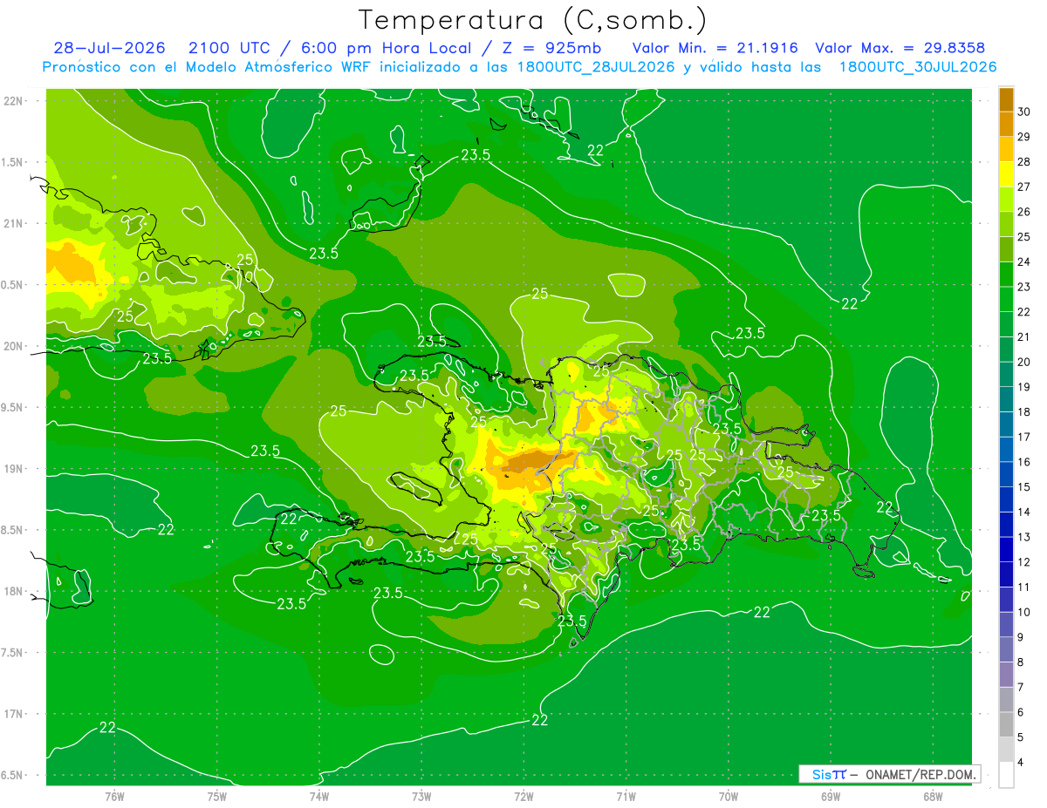Click the '2100 UTC' time label

(x=229, y=48)
